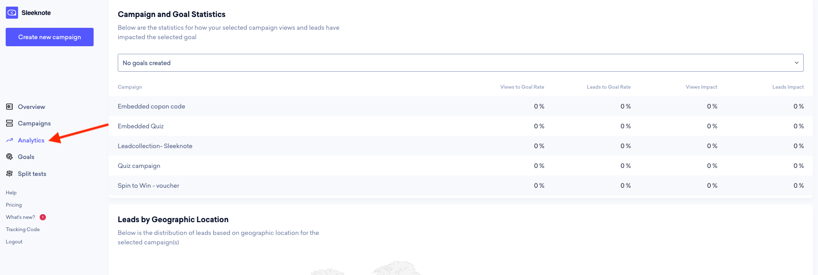Viewport: 818px width, 275px height.
Task: Open the No goals created dropdown
Action: point(461,63)
